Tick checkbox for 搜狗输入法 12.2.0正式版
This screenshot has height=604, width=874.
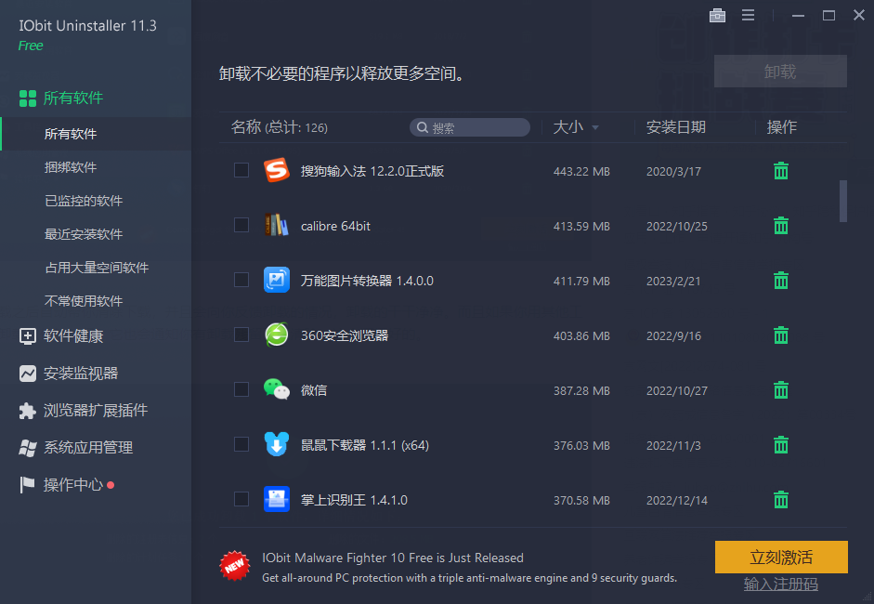click(x=241, y=170)
